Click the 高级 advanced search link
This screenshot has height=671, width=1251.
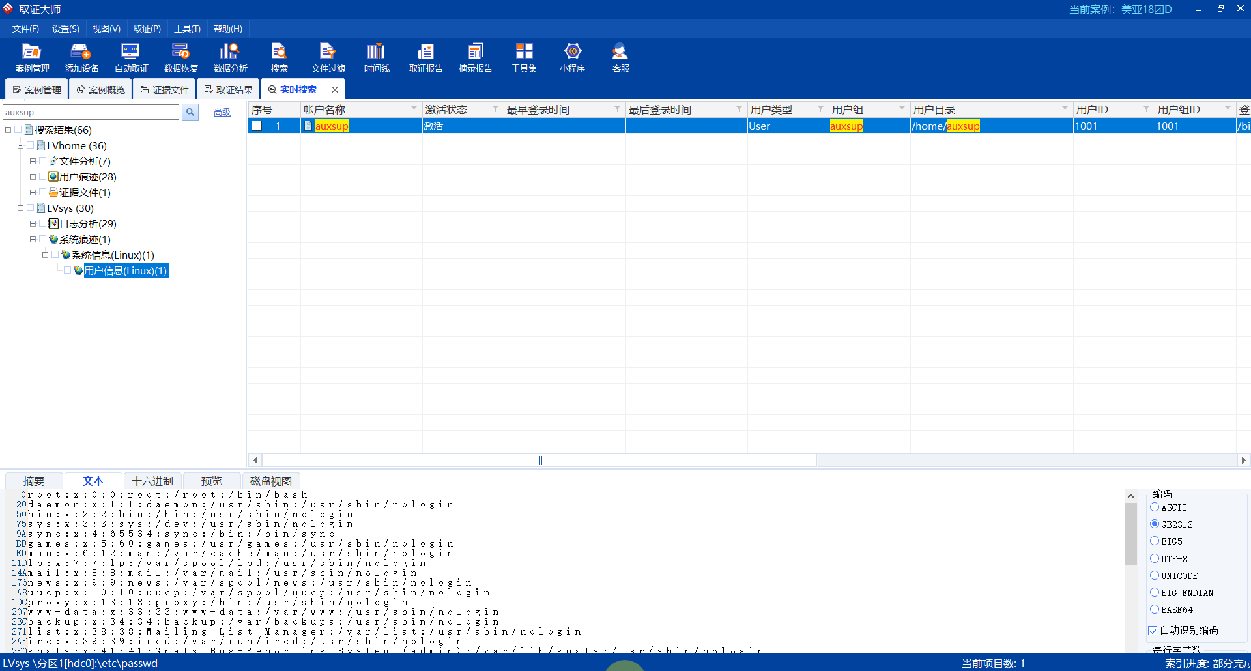[x=222, y=112]
